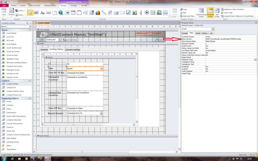Select the Attachment paperclip control
The width and height of the screenshot is (258, 161).
[x=141, y=13]
